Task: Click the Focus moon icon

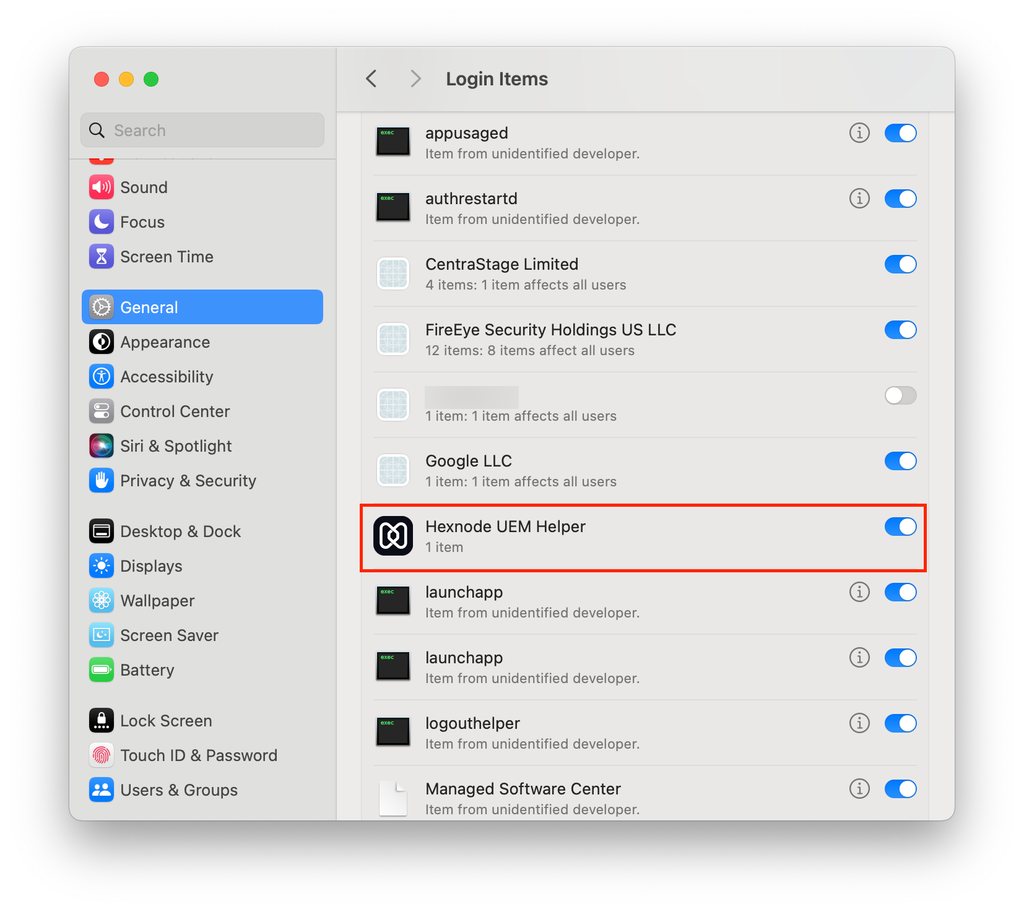Action: pos(102,222)
